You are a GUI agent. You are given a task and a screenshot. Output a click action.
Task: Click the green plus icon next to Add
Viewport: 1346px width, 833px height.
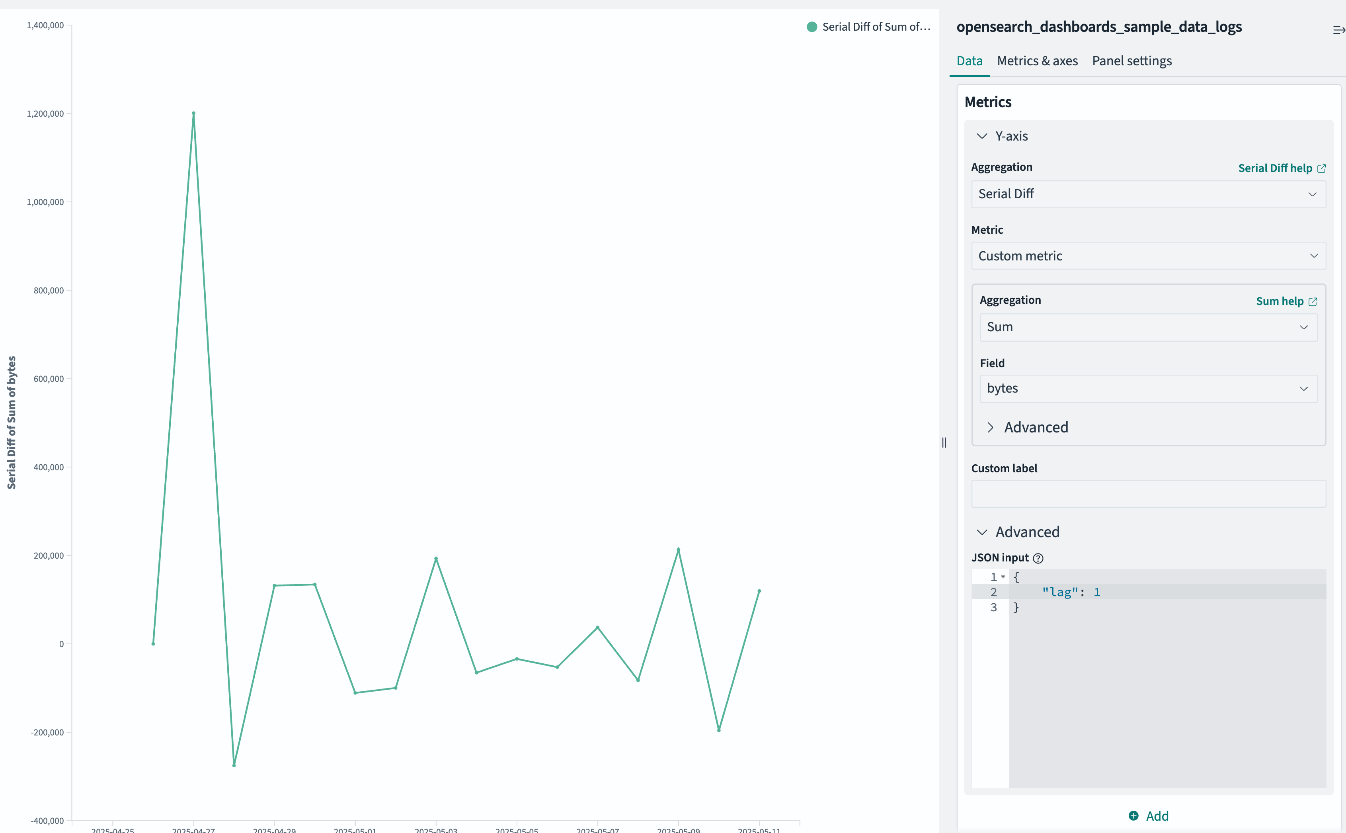tap(1133, 816)
